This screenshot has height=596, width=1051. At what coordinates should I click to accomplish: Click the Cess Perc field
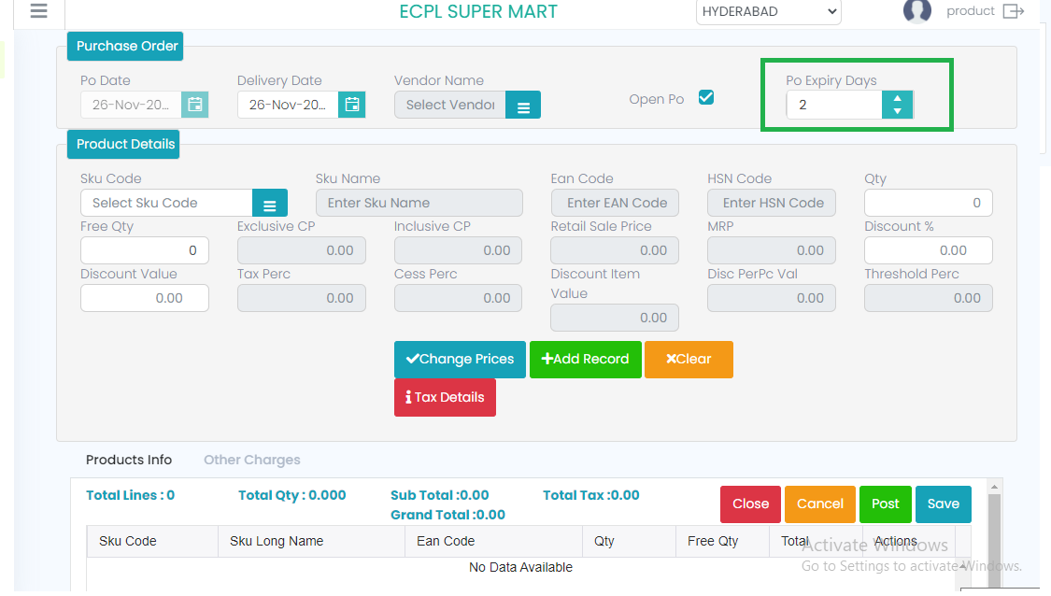click(x=458, y=298)
